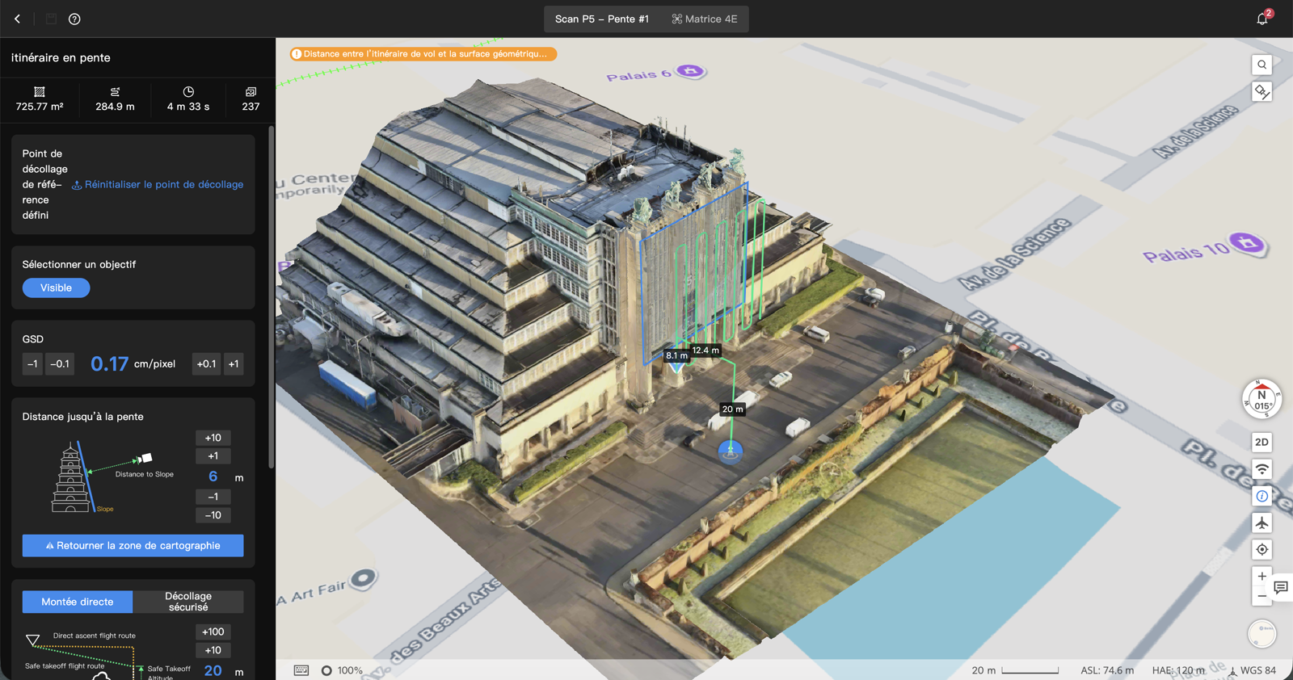Click the photo count icon above 237
The image size is (1293, 680).
point(251,92)
